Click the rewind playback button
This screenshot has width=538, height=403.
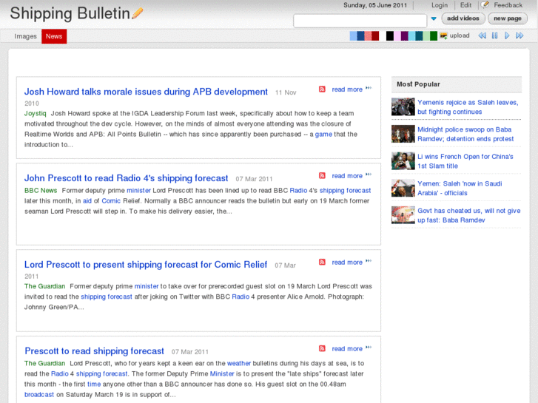482,35
